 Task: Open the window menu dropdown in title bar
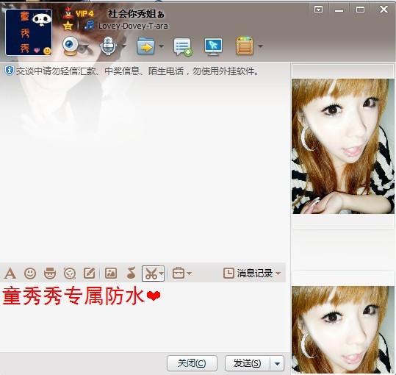318,10
